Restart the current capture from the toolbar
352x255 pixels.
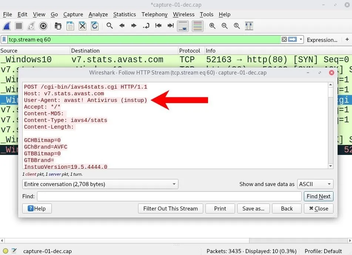point(31,26)
